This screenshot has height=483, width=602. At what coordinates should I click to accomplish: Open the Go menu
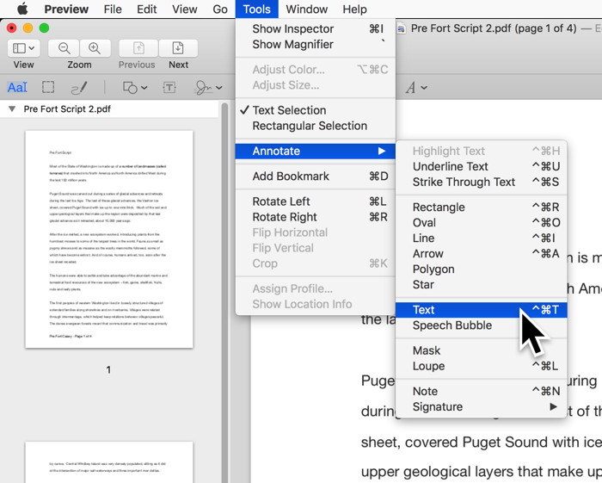(x=220, y=9)
